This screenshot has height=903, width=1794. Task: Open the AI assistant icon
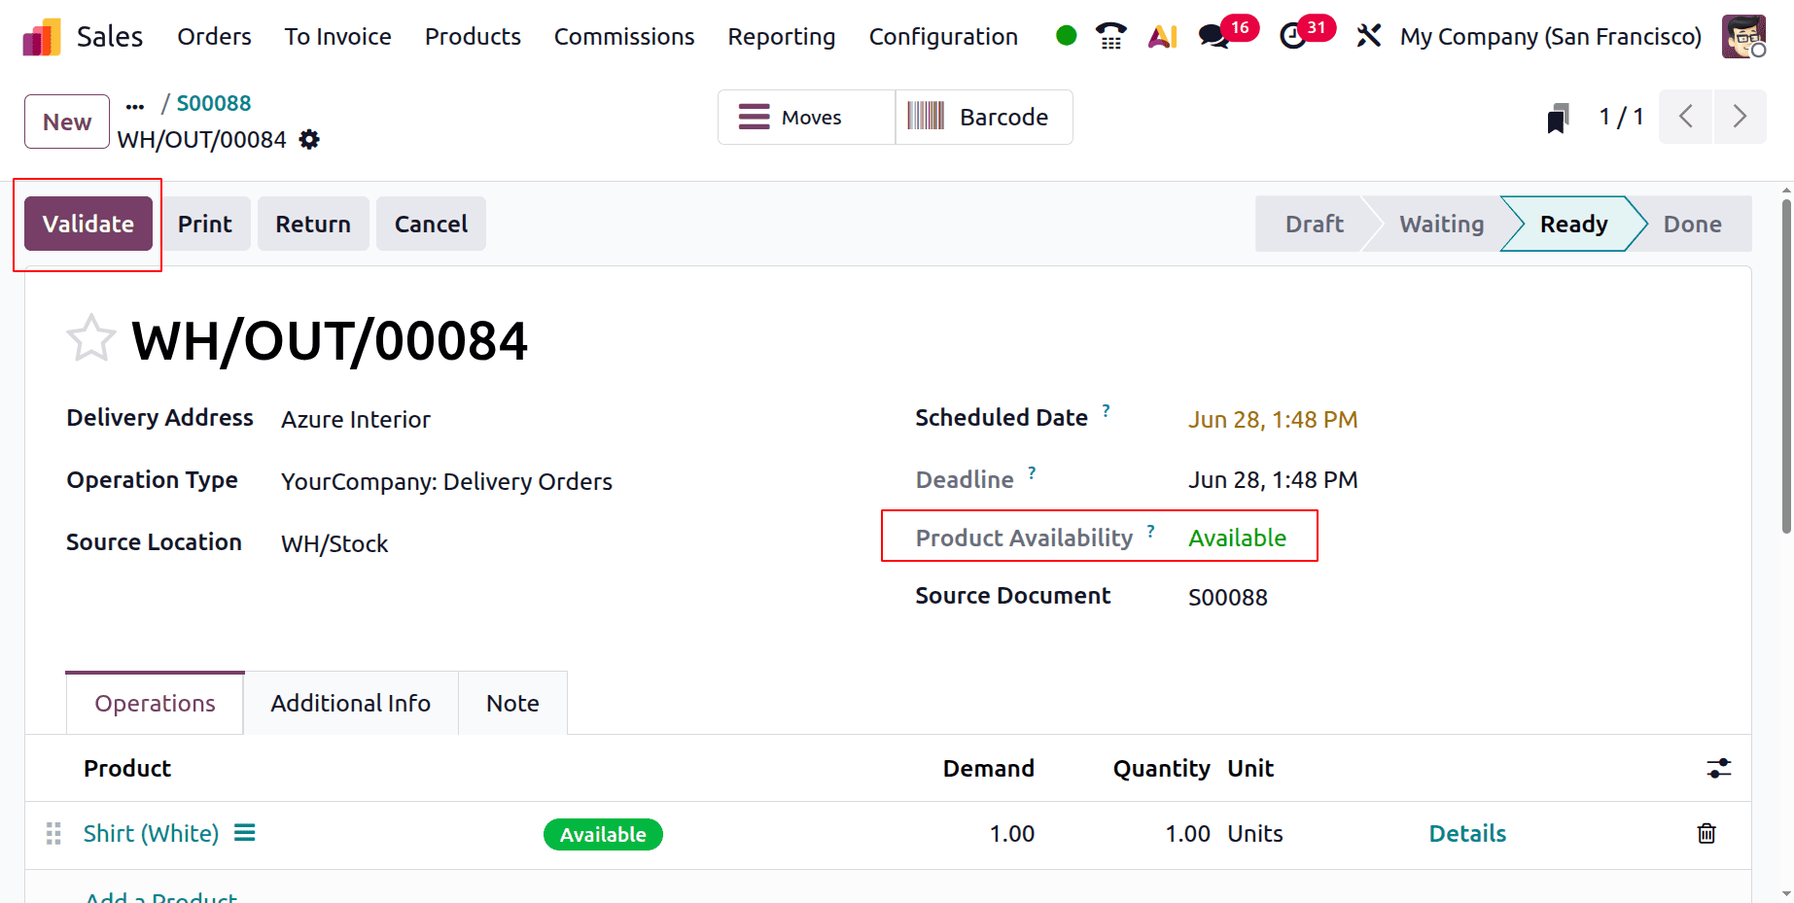1162,36
